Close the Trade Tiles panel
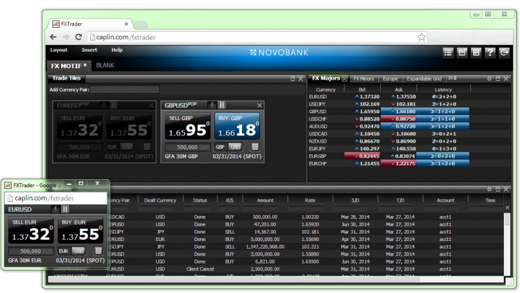520x293 pixels. pyautogui.click(x=301, y=79)
